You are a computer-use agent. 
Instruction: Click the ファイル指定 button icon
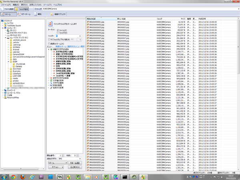[9, 8]
